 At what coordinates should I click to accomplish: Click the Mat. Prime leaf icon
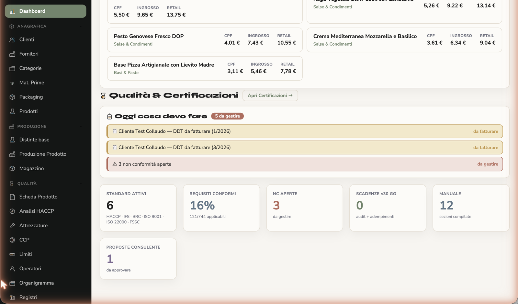coord(12,83)
